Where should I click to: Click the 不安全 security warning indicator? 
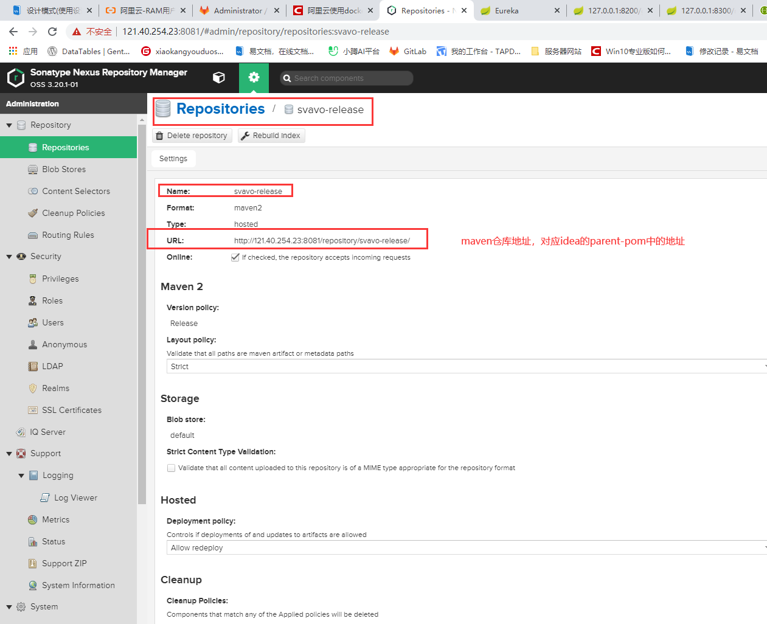point(92,32)
